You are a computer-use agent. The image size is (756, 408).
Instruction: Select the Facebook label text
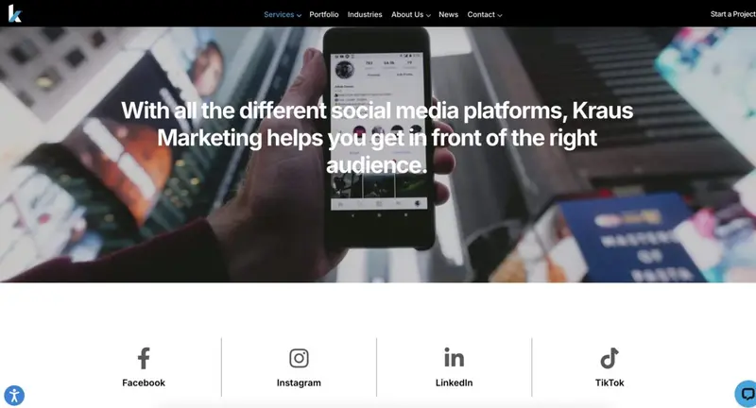coord(144,382)
